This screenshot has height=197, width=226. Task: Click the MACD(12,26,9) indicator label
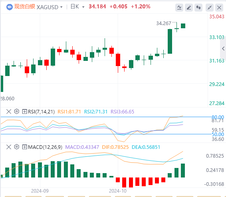[x=45, y=147]
